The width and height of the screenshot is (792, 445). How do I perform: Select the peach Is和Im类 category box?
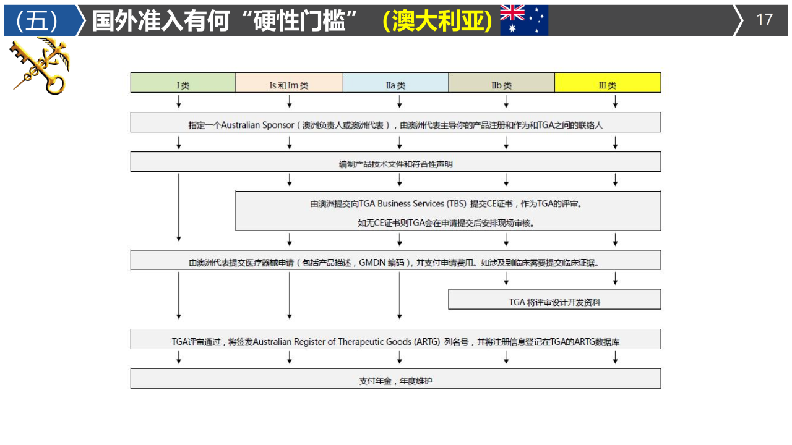[289, 83]
